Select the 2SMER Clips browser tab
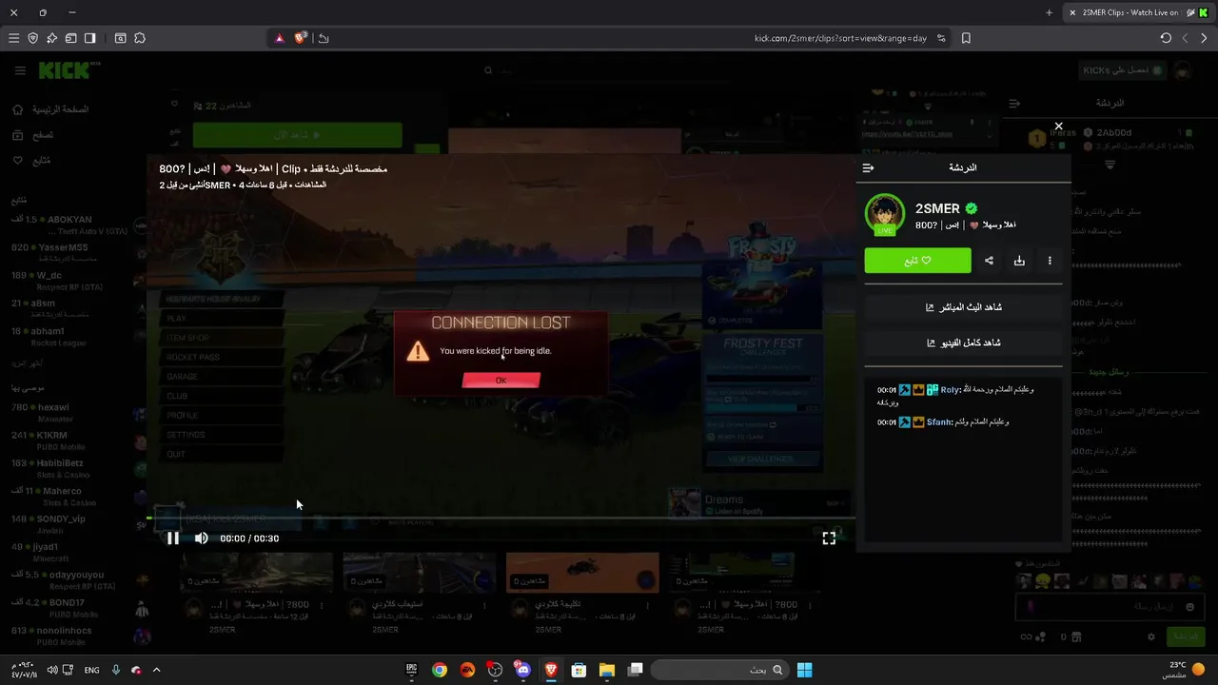Viewport: 1218px width, 685px height. 1137,12
